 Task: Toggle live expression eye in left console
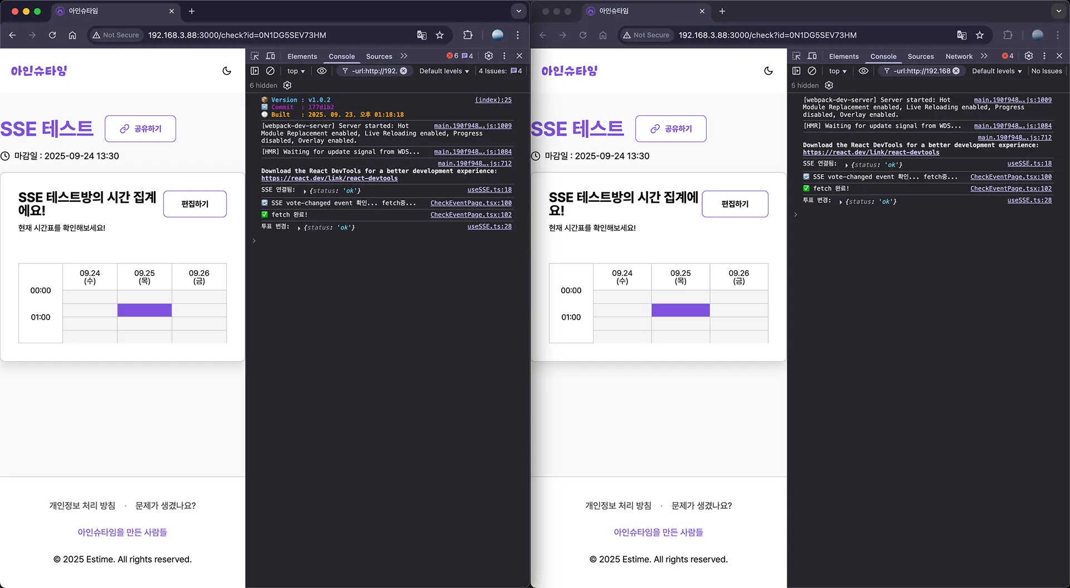tap(322, 71)
